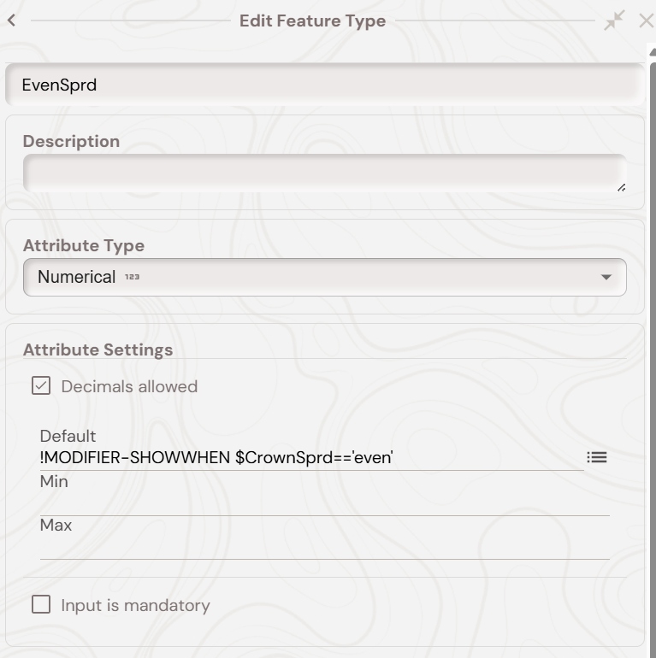Uncheck the Decimals allowed checkbox
The height and width of the screenshot is (658, 656).
coord(41,386)
